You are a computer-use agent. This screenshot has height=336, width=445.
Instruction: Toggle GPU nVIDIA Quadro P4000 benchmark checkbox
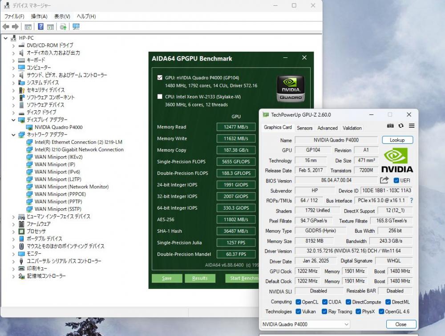click(x=160, y=77)
